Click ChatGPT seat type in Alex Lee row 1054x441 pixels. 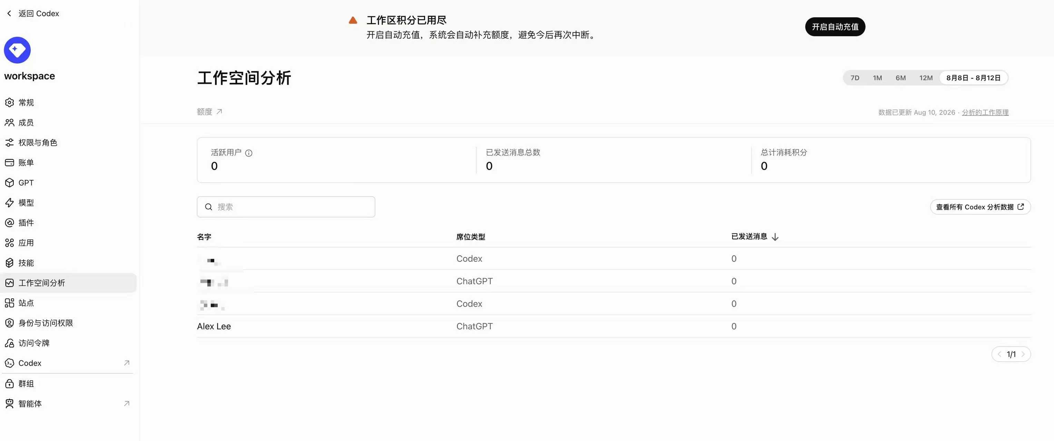pos(475,327)
